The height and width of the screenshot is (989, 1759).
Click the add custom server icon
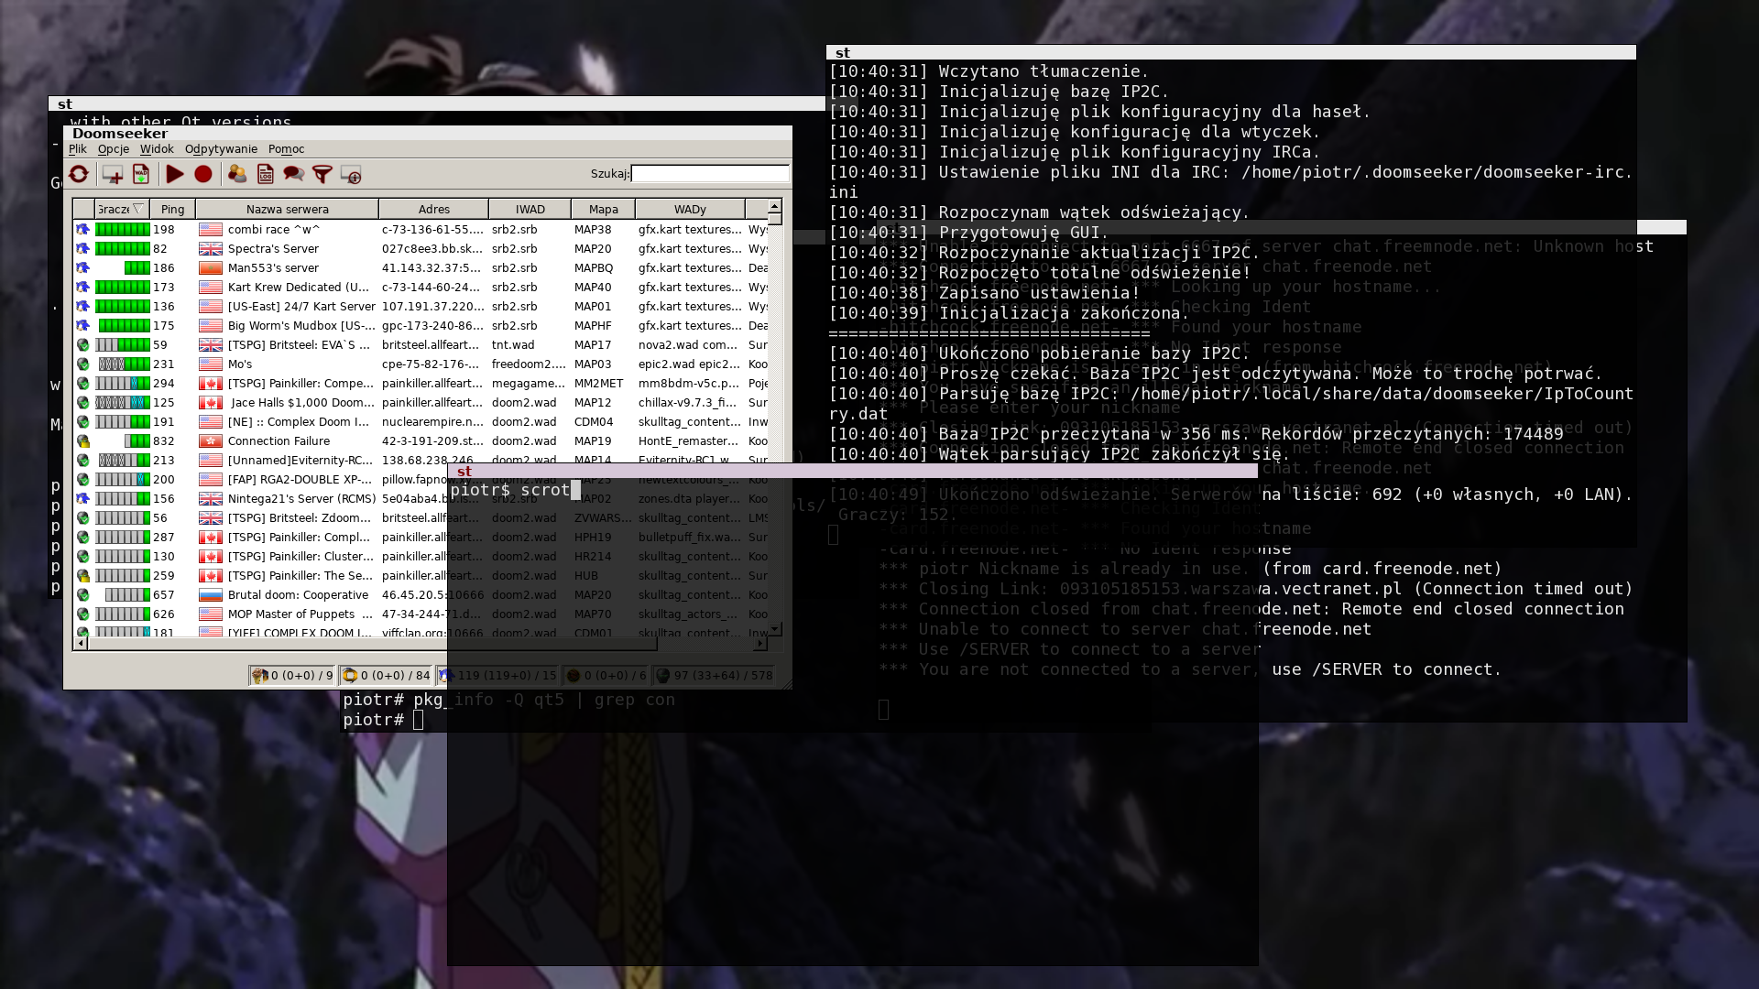click(x=113, y=174)
